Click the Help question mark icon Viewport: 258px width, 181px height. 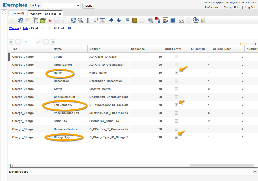tap(21, 20)
